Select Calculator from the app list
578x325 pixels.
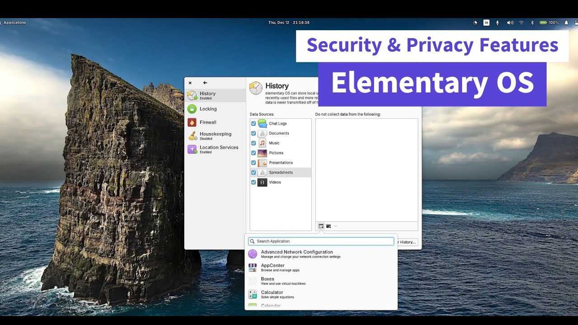321,294
